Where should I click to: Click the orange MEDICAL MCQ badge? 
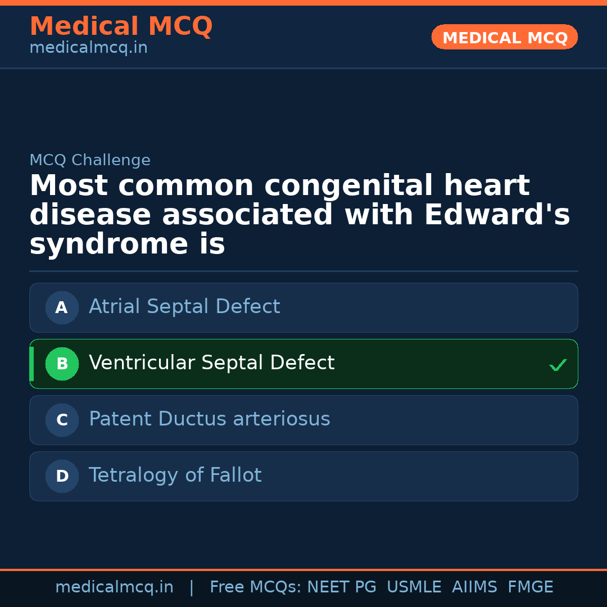[504, 38]
